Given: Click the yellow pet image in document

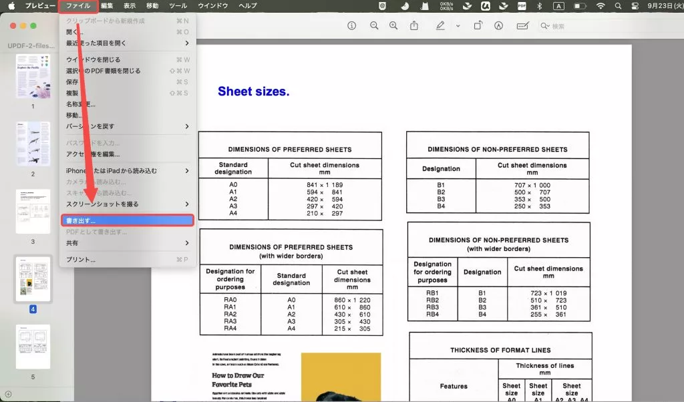Looking at the screenshot, I should tap(341, 377).
